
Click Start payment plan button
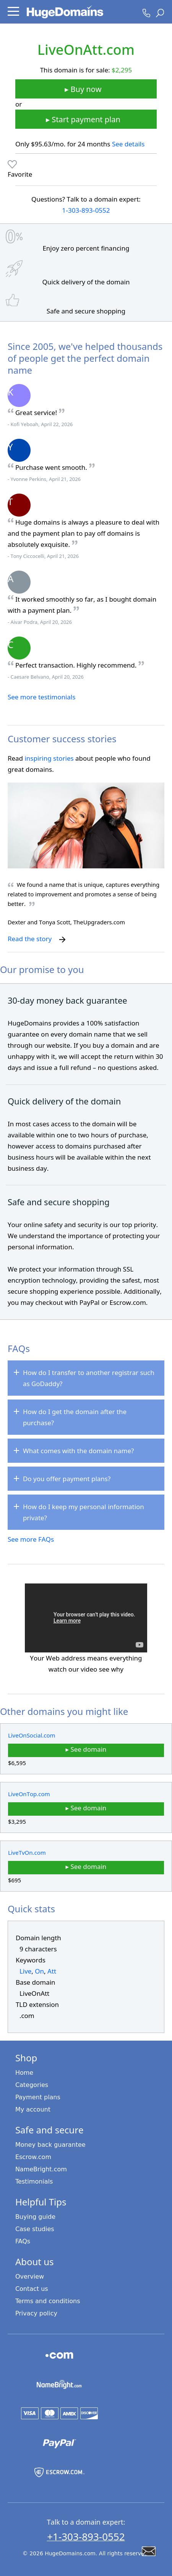(86, 119)
